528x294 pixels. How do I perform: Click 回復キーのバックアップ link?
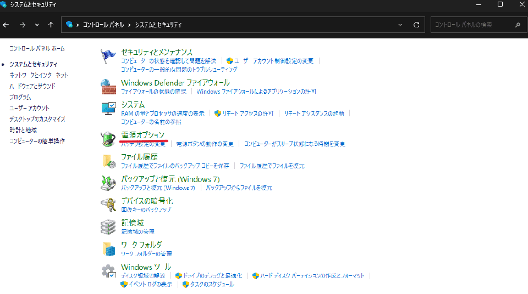click(146, 210)
